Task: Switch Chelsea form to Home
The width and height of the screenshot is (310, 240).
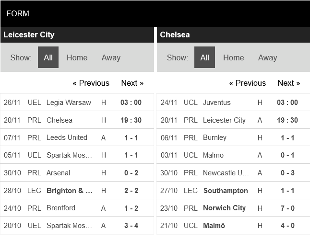Action: (233, 57)
